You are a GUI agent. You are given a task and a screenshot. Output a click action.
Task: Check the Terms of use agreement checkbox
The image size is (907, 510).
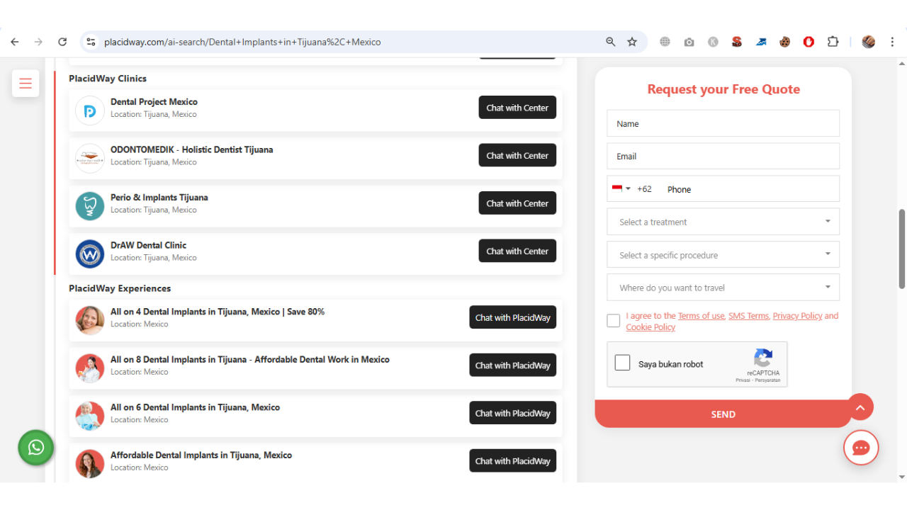point(613,320)
